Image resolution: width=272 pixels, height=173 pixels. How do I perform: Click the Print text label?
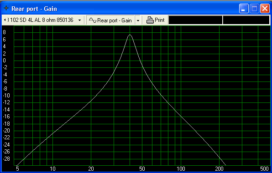(x=160, y=20)
